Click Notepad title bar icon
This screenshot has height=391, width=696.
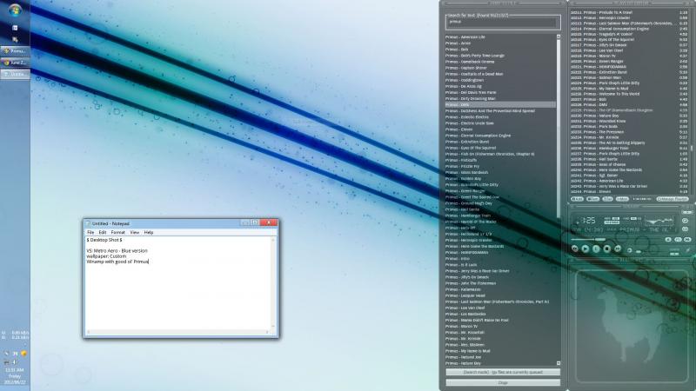click(88, 223)
